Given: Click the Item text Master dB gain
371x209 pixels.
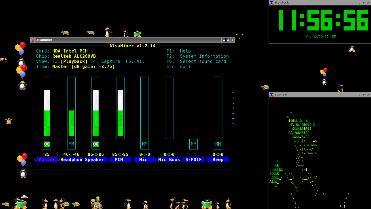Looking at the screenshot, I should pyautogui.click(x=84, y=67).
